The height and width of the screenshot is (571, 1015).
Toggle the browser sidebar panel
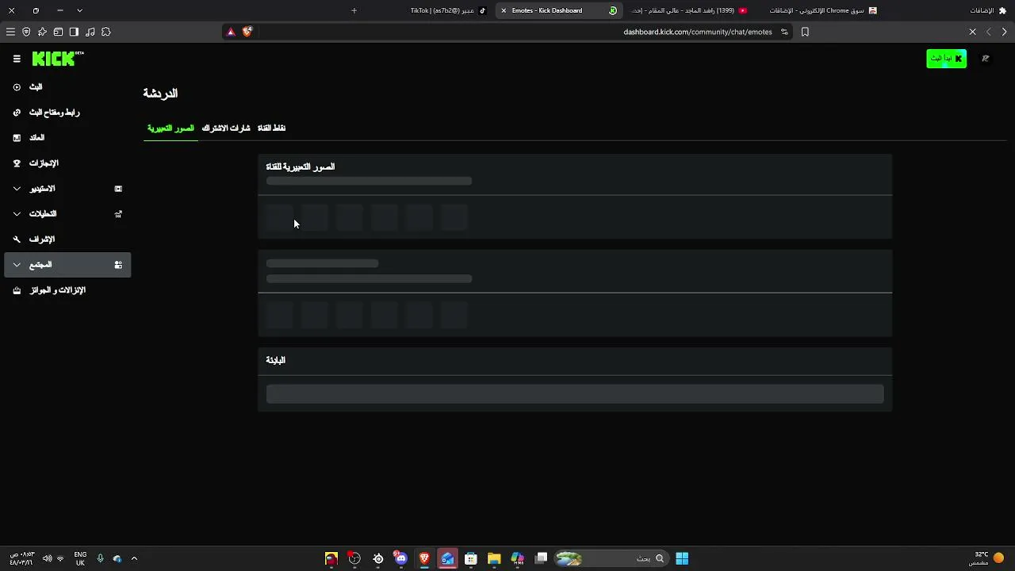click(74, 33)
